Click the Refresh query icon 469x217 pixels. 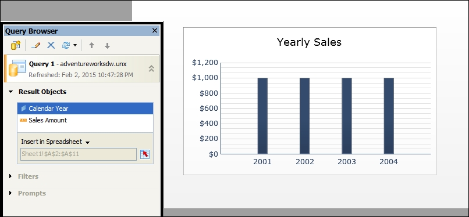click(66, 45)
